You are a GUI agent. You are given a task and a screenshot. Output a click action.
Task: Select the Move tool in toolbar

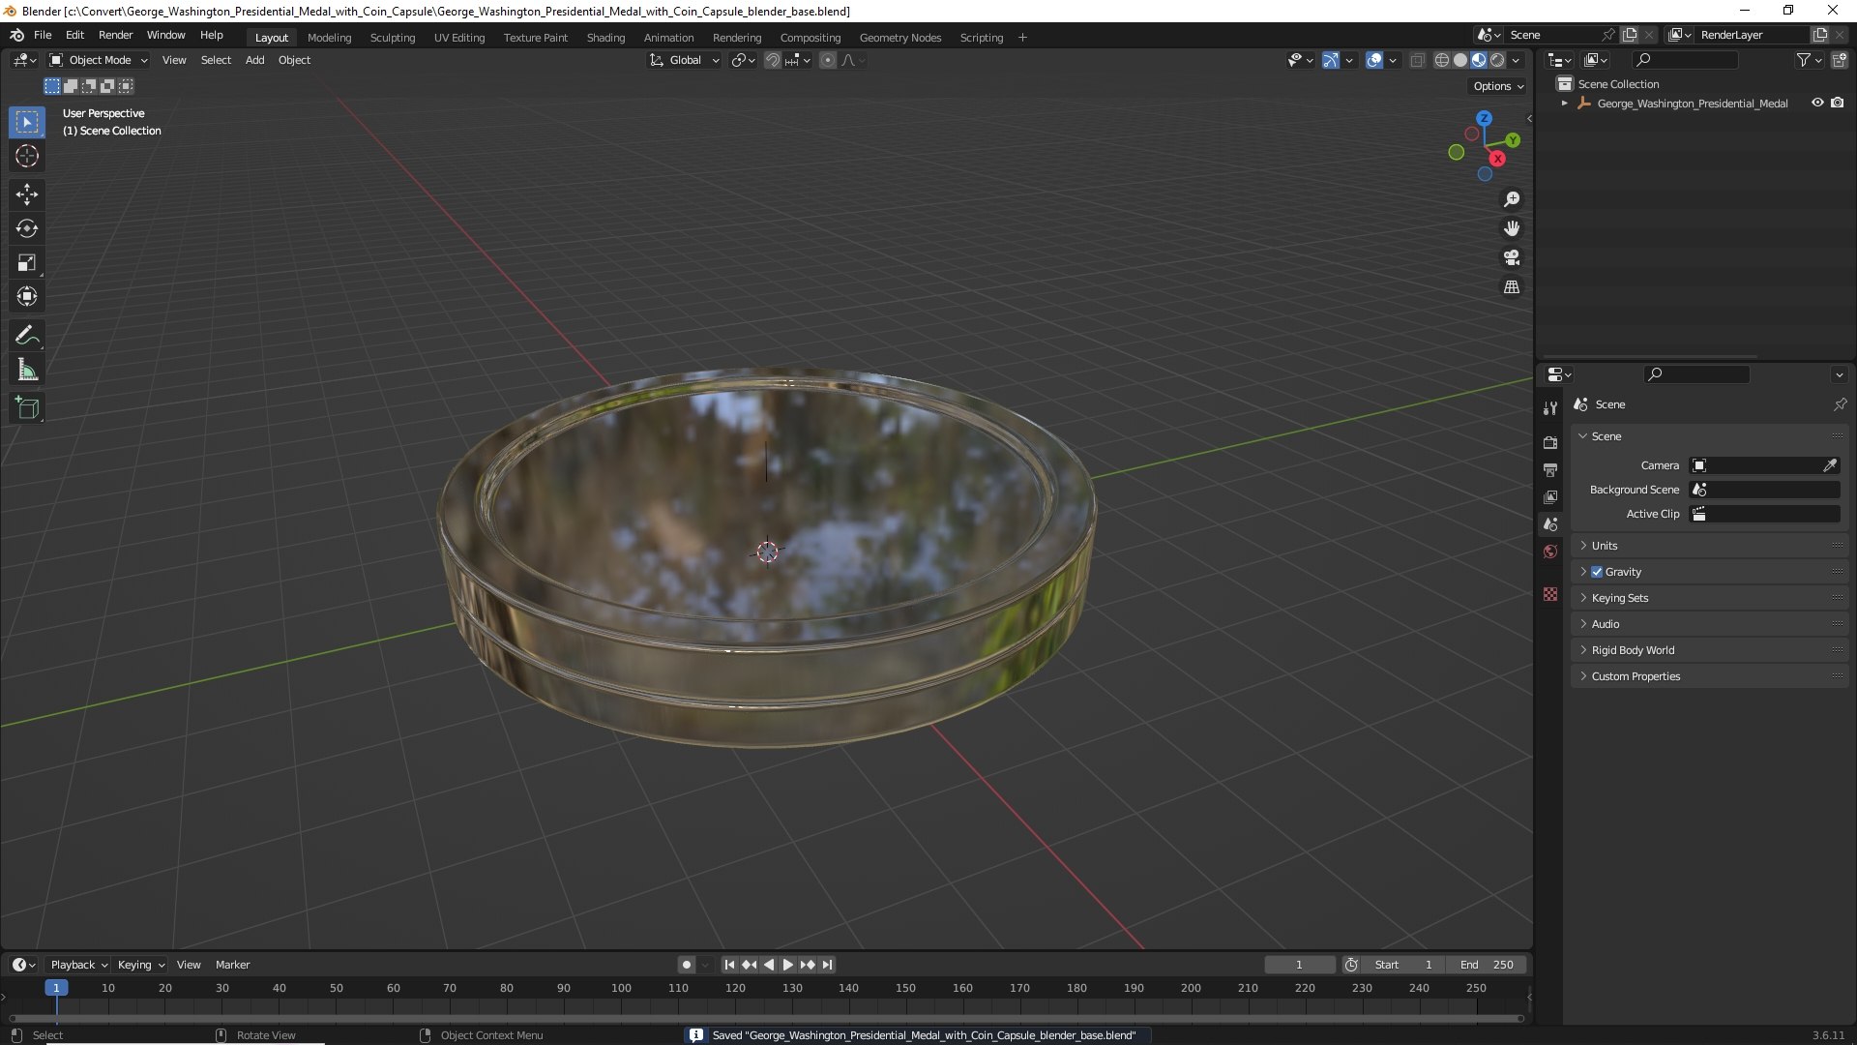pos(27,194)
